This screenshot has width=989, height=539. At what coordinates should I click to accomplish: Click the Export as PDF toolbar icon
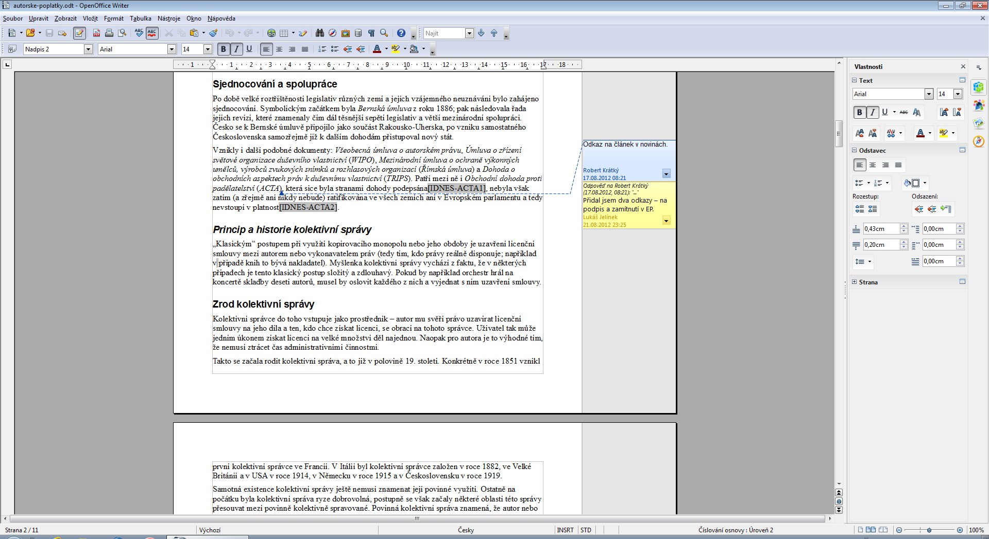[x=96, y=33]
